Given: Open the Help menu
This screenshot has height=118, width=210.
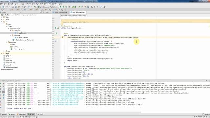Looking at the screenshot, I should pos(60,4).
